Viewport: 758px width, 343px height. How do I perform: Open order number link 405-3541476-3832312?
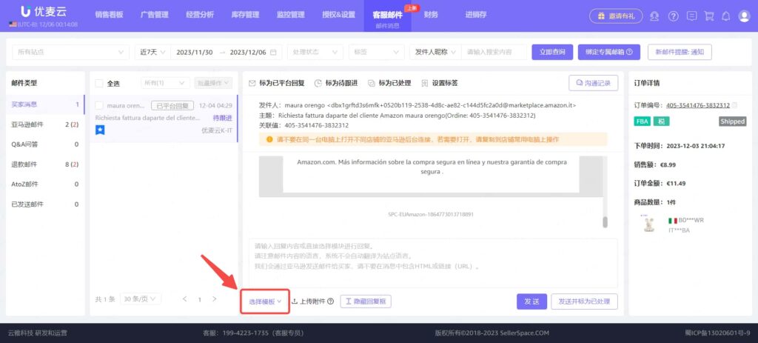[698, 105]
